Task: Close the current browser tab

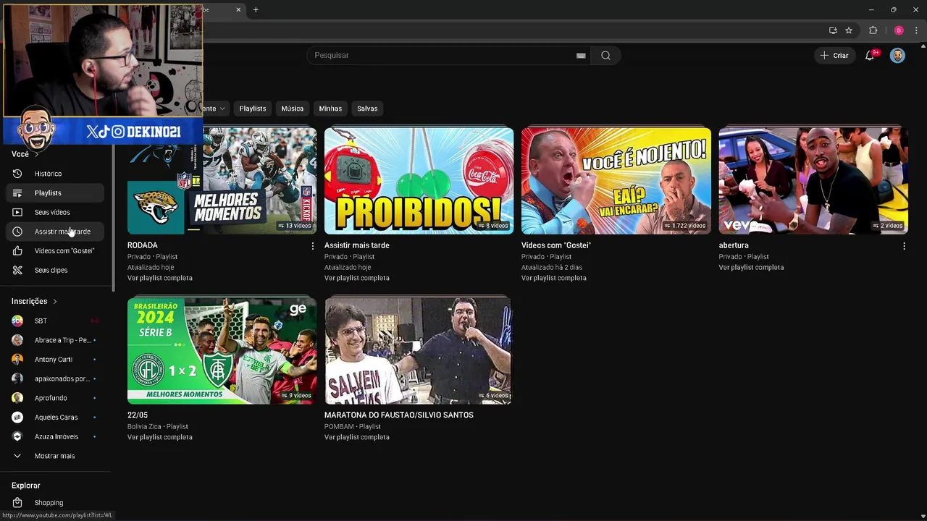Action: [239, 10]
